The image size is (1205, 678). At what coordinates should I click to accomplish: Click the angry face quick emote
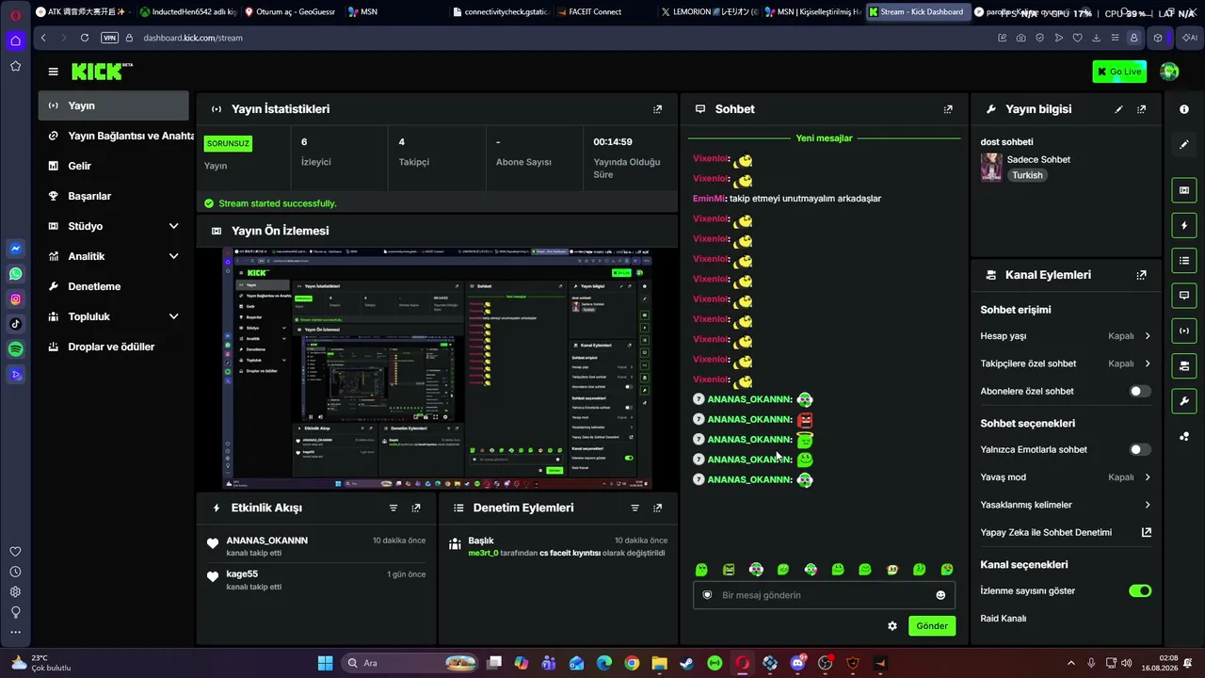click(x=729, y=570)
